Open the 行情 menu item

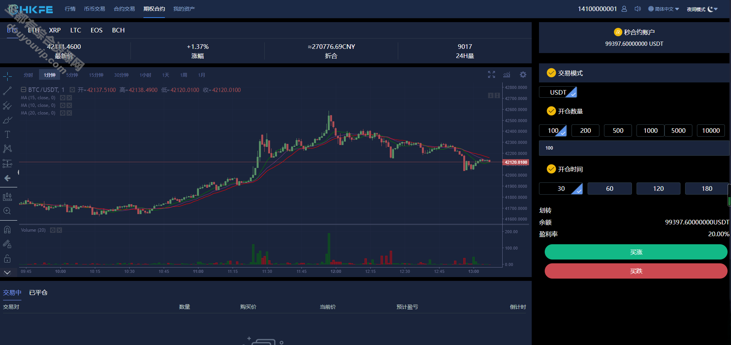pyautogui.click(x=70, y=9)
